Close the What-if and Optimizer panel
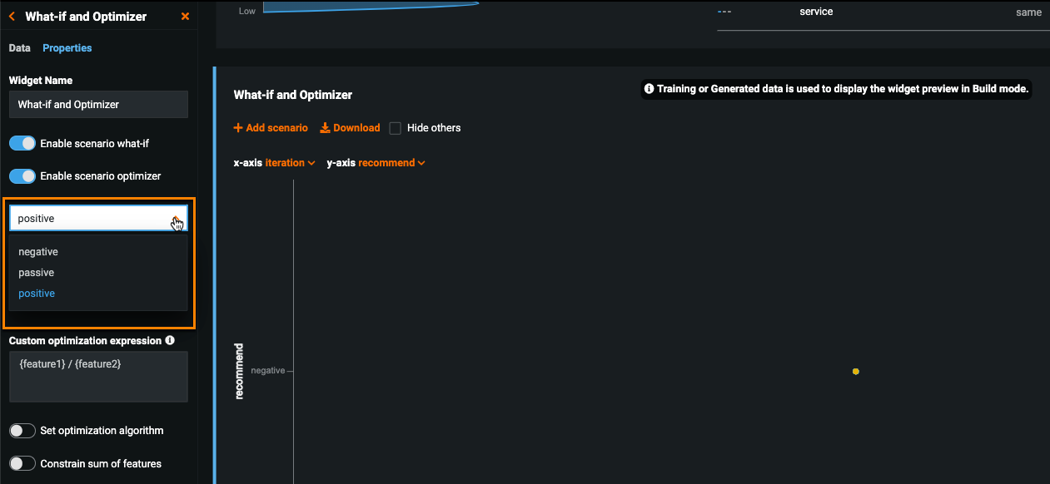 click(185, 17)
